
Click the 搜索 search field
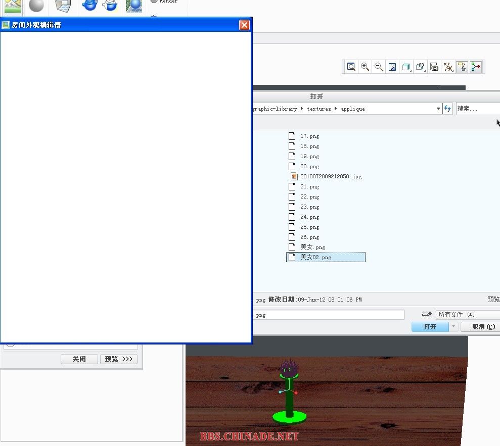click(478, 109)
